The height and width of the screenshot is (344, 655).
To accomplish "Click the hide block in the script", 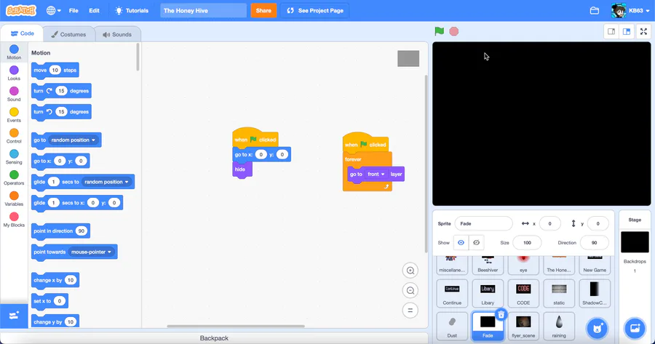I will point(242,169).
